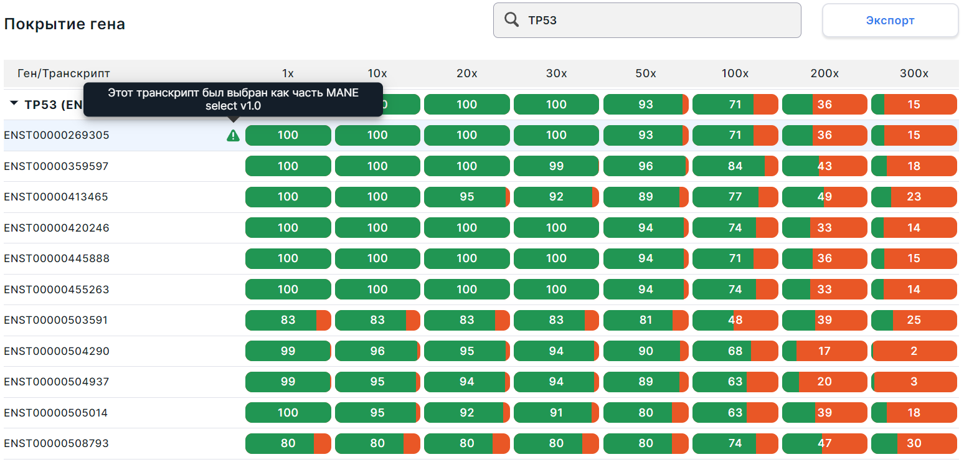Select transcript ENST00000504290

pyautogui.click(x=57, y=351)
